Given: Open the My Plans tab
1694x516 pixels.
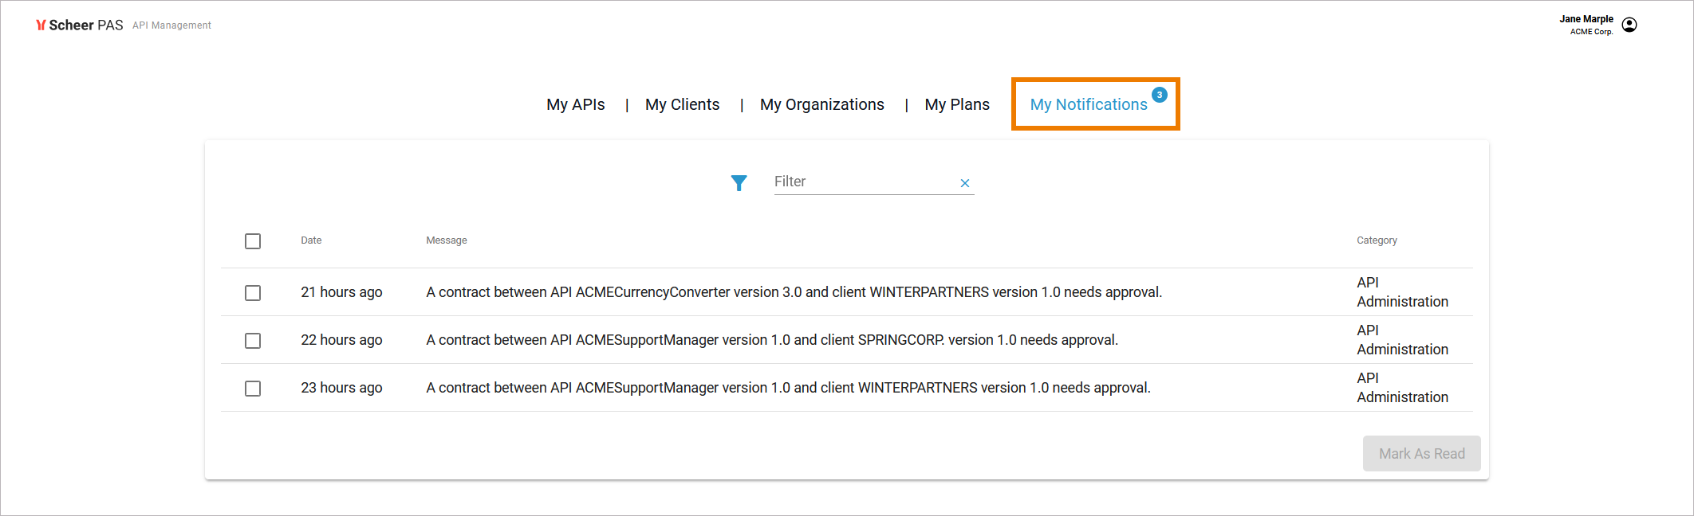Looking at the screenshot, I should pyautogui.click(x=957, y=104).
